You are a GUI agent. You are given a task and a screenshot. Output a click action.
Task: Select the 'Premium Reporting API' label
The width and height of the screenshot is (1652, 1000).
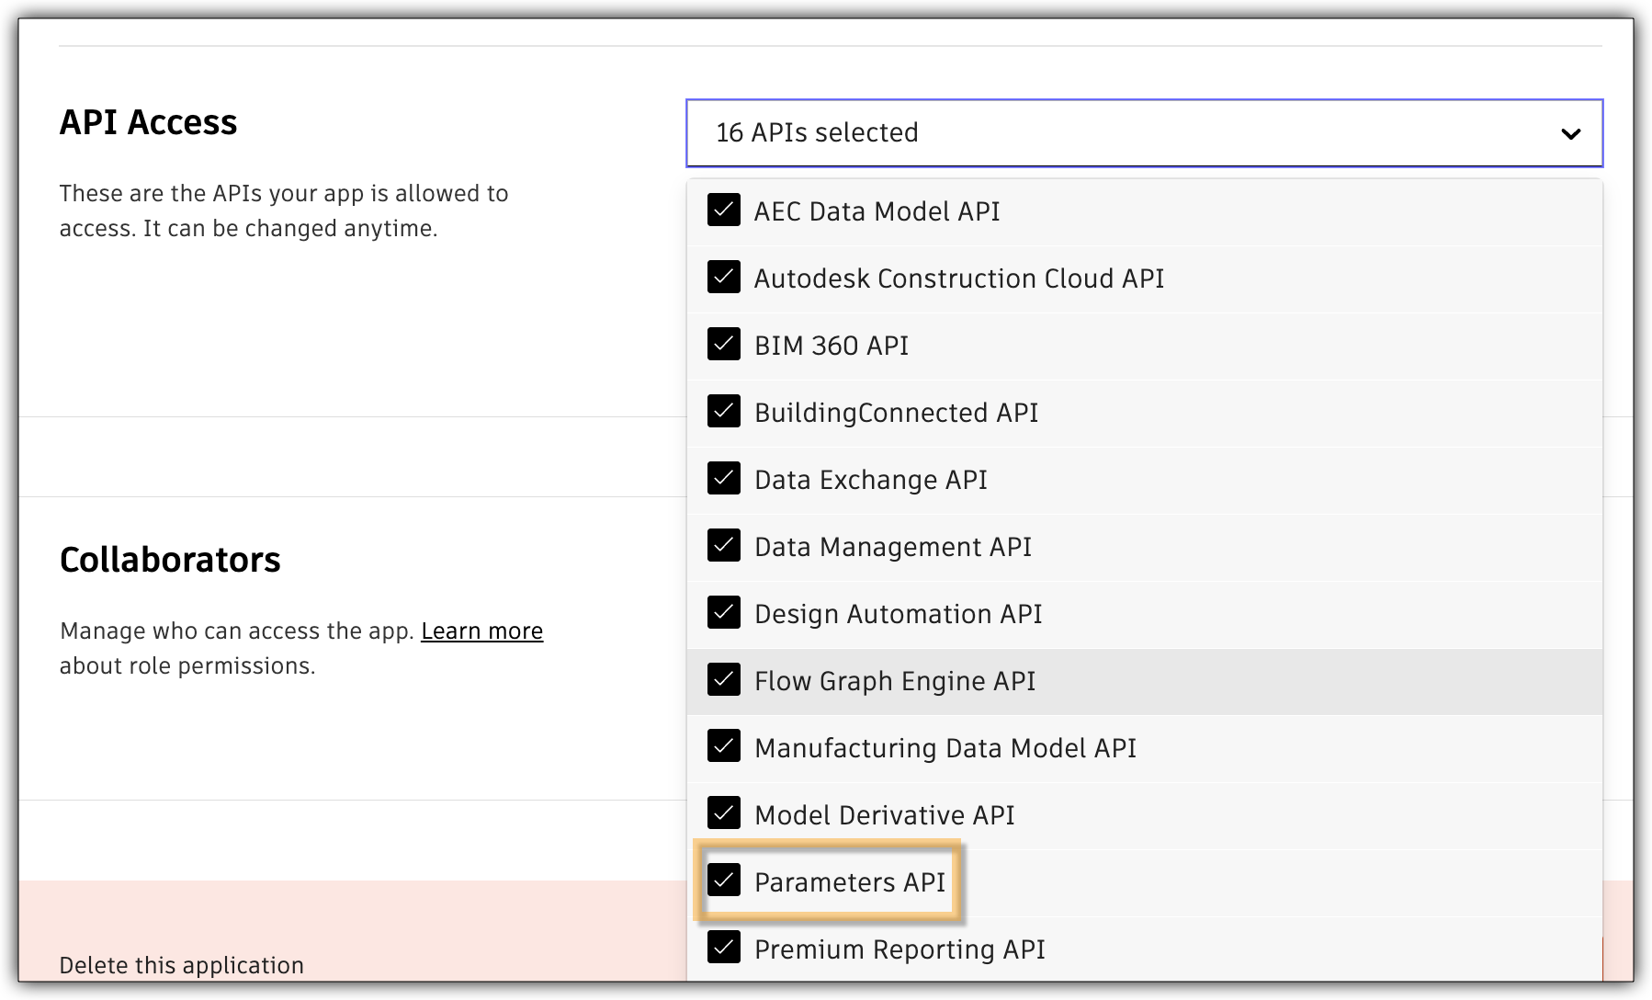tap(900, 950)
